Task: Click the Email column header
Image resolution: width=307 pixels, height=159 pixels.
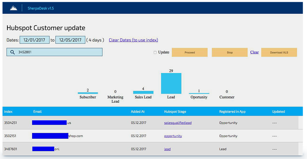Action: coord(37,112)
